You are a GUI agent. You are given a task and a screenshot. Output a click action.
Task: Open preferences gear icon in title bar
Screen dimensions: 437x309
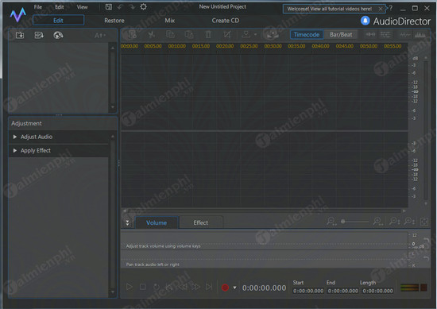click(143, 6)
